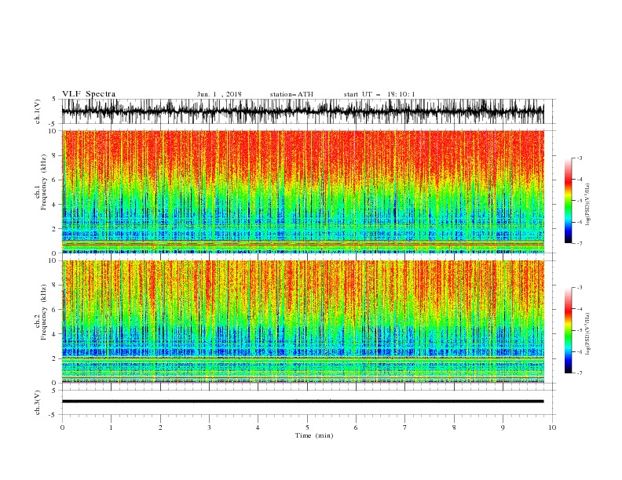This screenshot has width=622, height=480.
Task: Click the 'ch.3(V)' axis label
Action: coord(38,402)
